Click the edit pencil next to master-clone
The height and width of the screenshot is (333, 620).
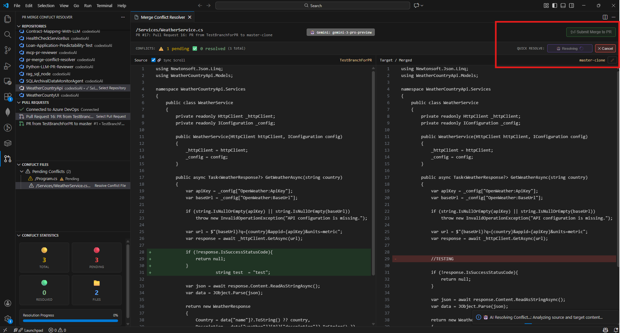pyautogui.click(x=612, y=60)
